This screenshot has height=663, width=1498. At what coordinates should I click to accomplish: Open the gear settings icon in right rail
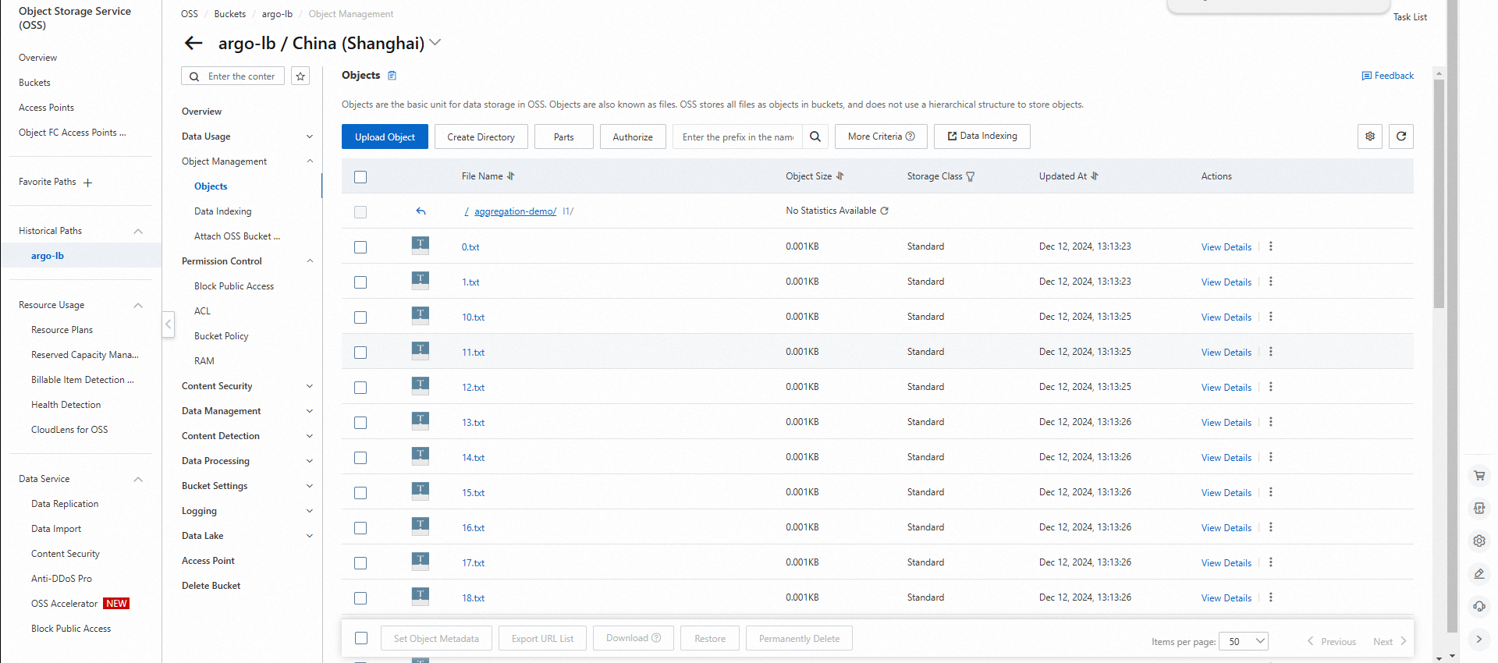click(1479, 541)
